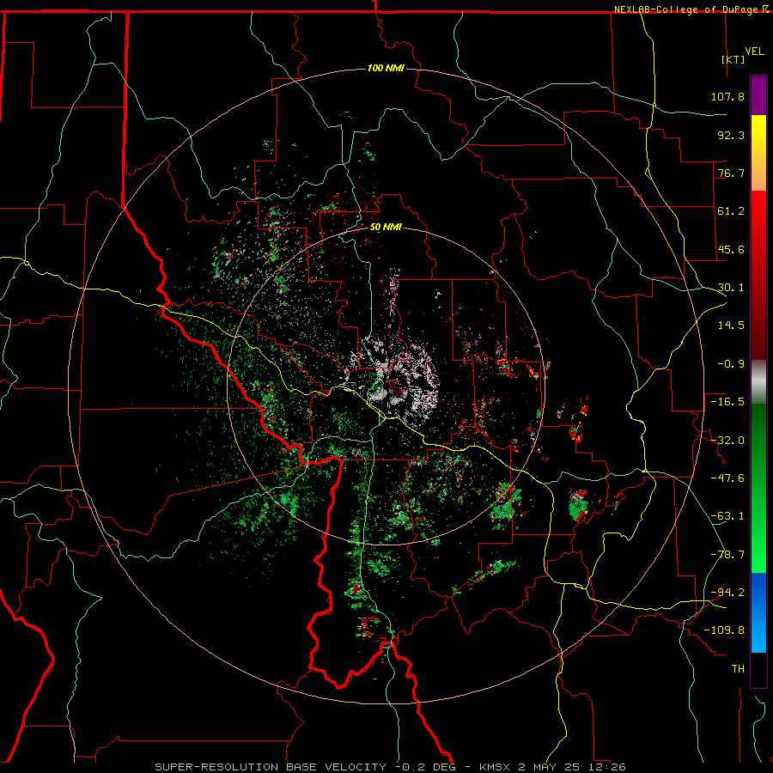
Task: Click the purple segment of the color bar
Action: [x=758, y=95]
